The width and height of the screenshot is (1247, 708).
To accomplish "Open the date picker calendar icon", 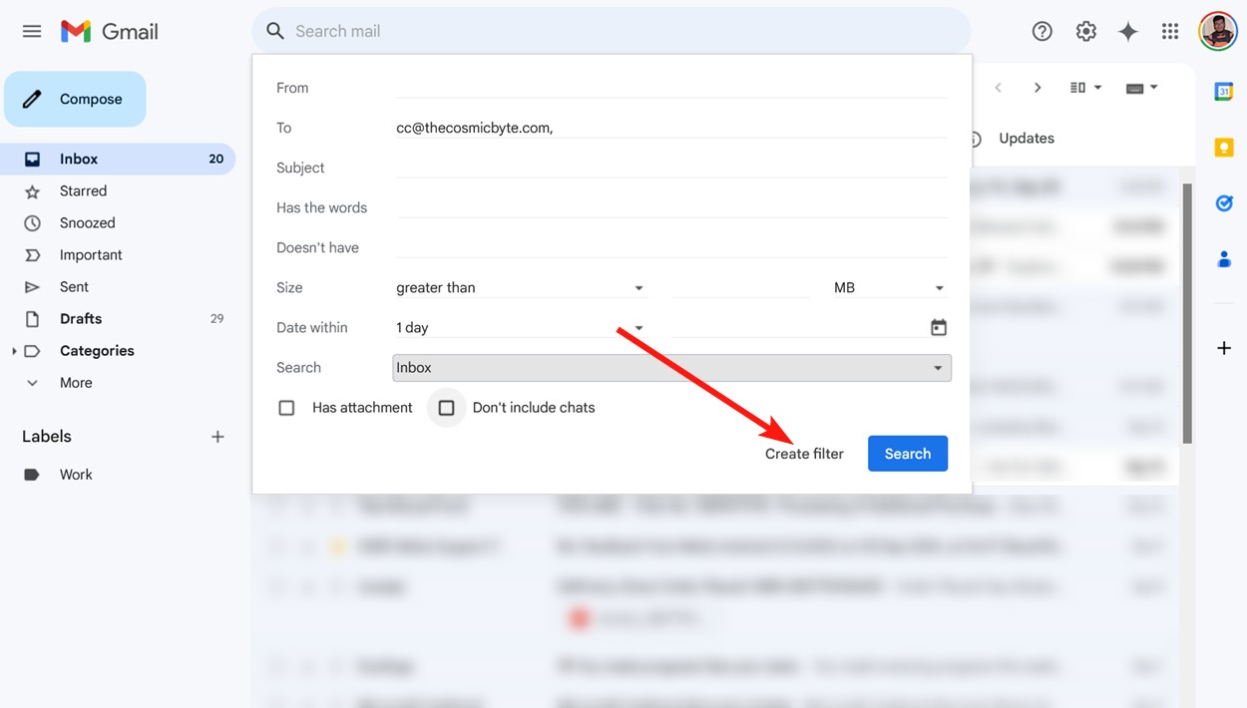I will tap(938, 327).
